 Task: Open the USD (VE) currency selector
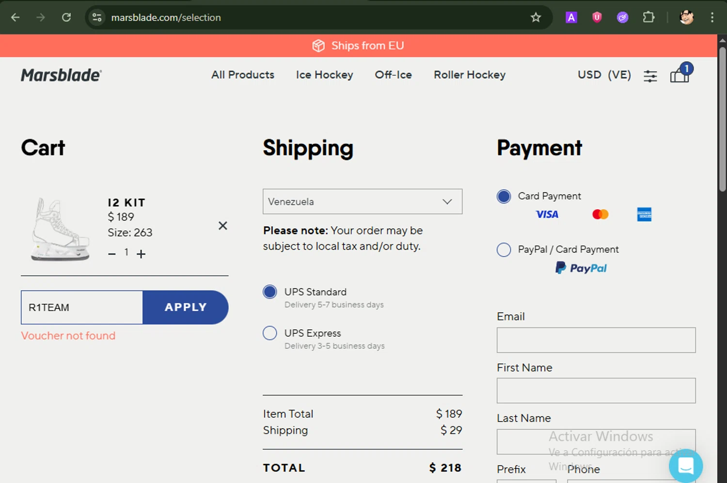pos(604,75)
